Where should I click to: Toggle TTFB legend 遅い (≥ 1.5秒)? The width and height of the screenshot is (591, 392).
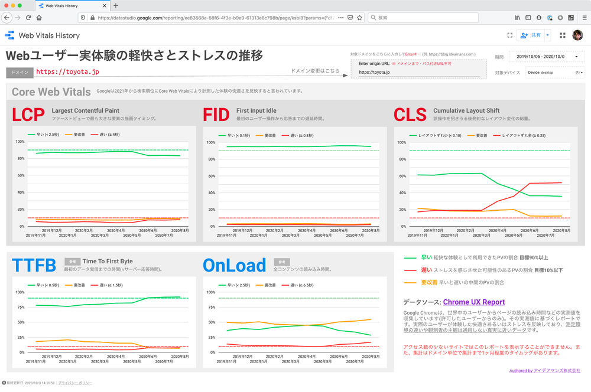pos(106,285)
